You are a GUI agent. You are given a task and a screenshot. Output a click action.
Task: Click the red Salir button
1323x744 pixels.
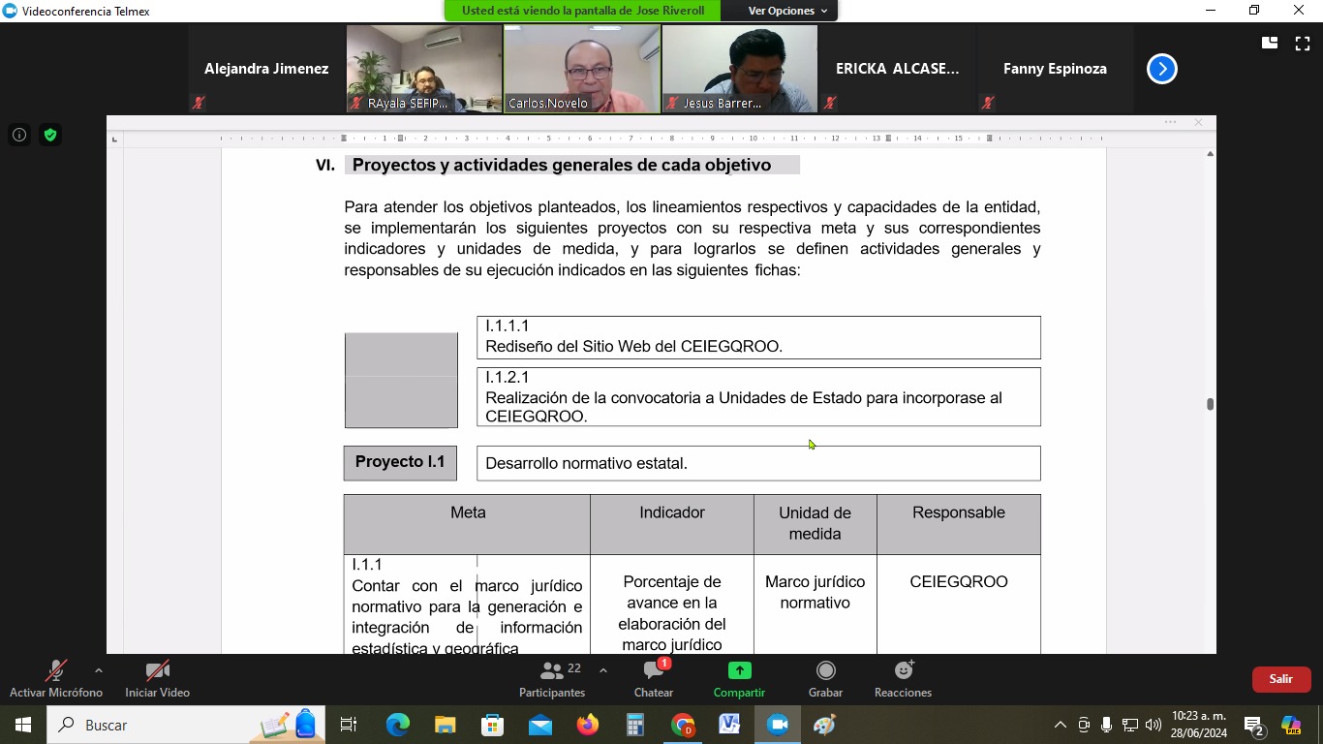click(x=1280, y=679)
